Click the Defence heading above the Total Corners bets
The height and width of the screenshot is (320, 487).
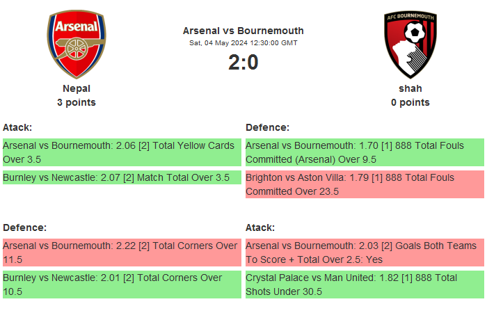point(24,227)
